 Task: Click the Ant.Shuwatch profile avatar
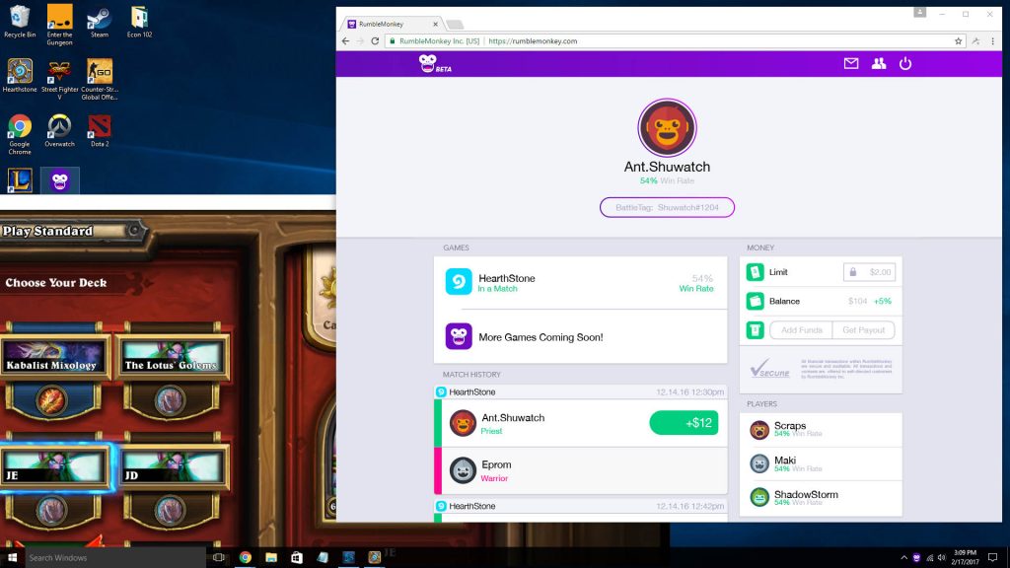(x=667, y=127)
